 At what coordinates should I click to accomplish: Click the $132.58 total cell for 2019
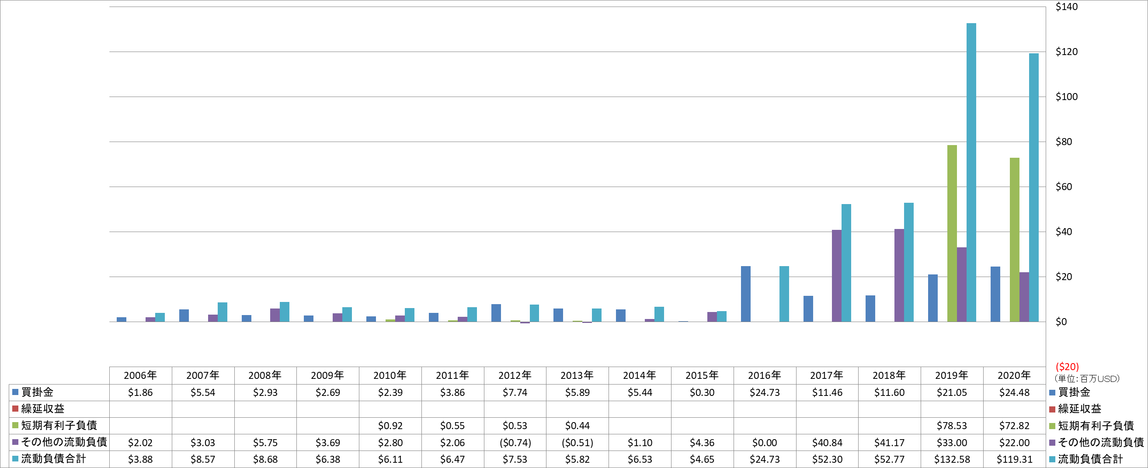pos(951,459)
